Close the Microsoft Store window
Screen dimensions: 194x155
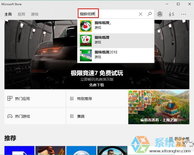coord(189,4)
